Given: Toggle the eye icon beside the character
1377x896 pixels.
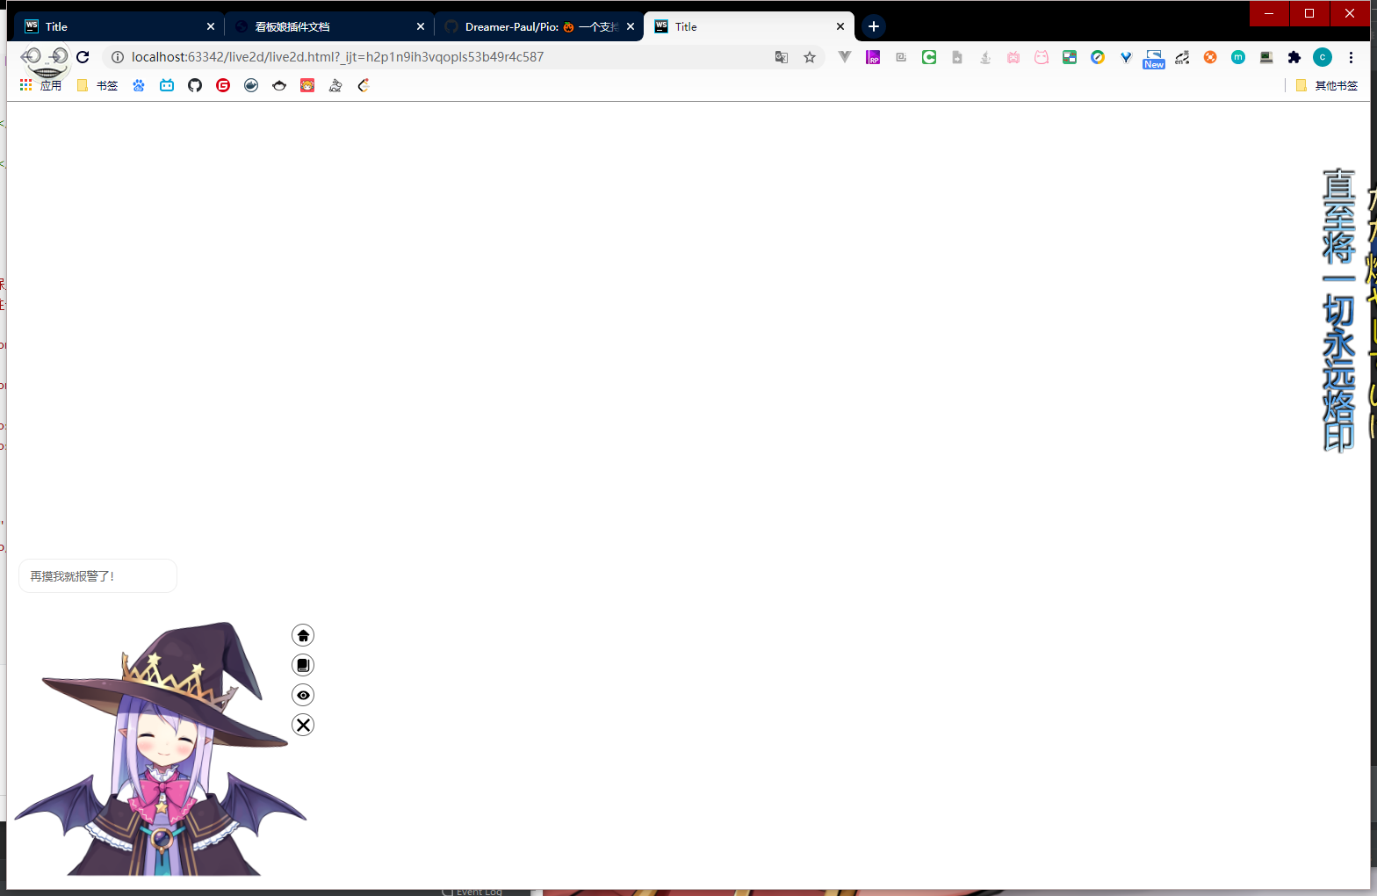Looking at the screenshot, I should [x=303, y=695].
